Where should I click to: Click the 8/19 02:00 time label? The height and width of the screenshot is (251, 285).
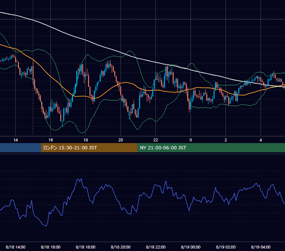tap(226, 247)
